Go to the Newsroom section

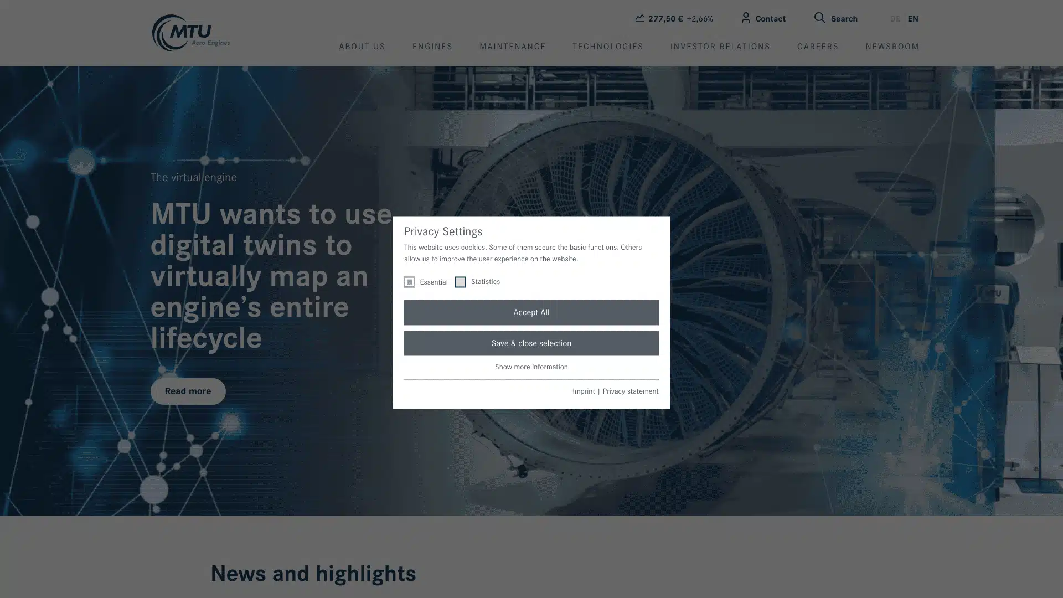[892, 47]
